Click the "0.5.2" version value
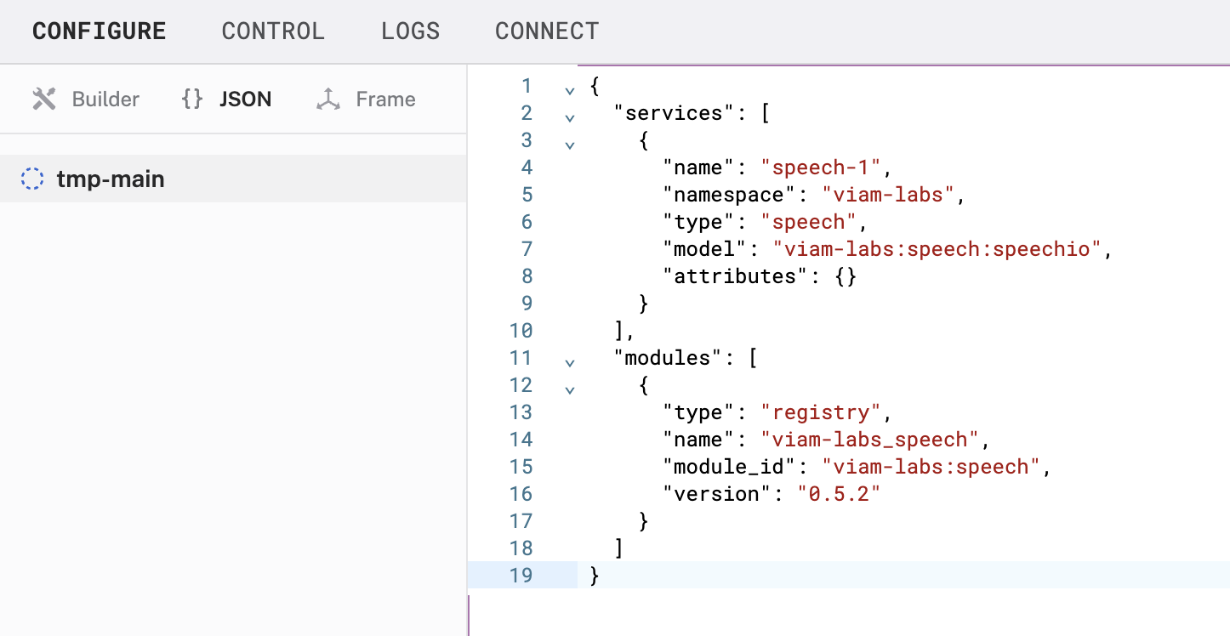Screen dimensions: 1230x636 click(x=838, y=494)
